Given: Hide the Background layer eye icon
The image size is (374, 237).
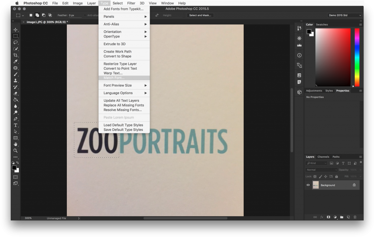Looking at the screenshot, I should click(308, 185).
